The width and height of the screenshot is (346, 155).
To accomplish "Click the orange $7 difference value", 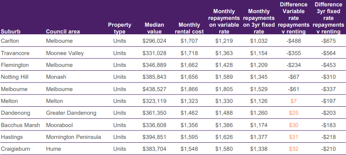I will point(293,101).
